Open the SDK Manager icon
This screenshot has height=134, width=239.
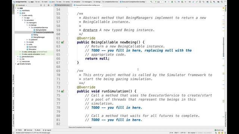pyautogui.click(x=214, y=2)
